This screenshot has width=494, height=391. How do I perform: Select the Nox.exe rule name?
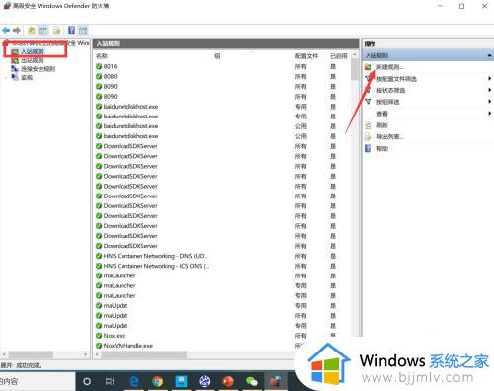tap(115, 336)
